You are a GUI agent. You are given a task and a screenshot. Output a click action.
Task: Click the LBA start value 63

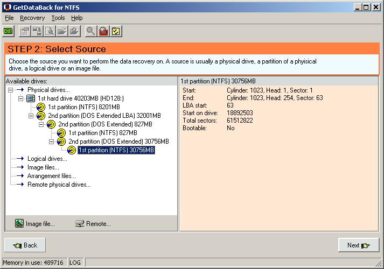pyautogui.click(x=230, y=105)
